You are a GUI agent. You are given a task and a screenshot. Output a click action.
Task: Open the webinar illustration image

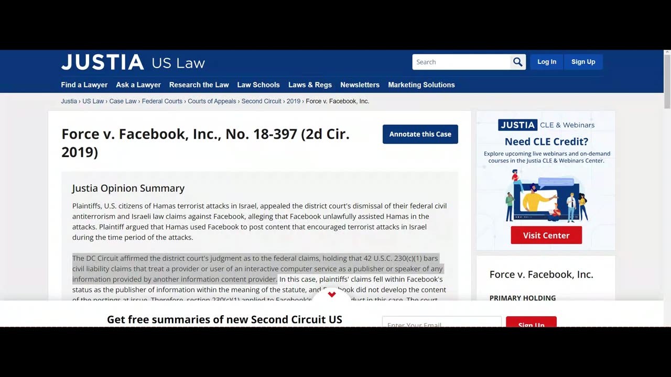tap(546, 196)
